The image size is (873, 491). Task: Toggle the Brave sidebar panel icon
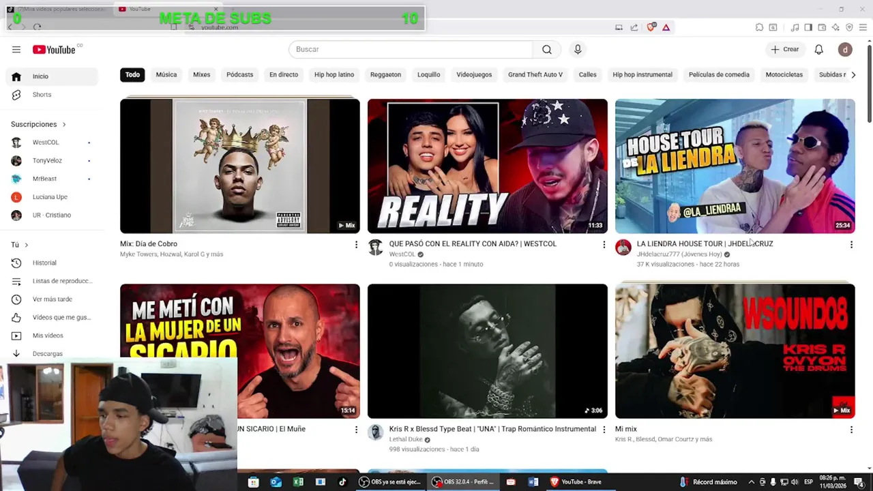[808, 27]
